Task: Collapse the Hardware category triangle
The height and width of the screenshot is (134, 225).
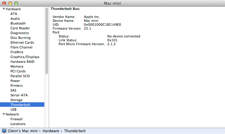Action: click(4, 9)
